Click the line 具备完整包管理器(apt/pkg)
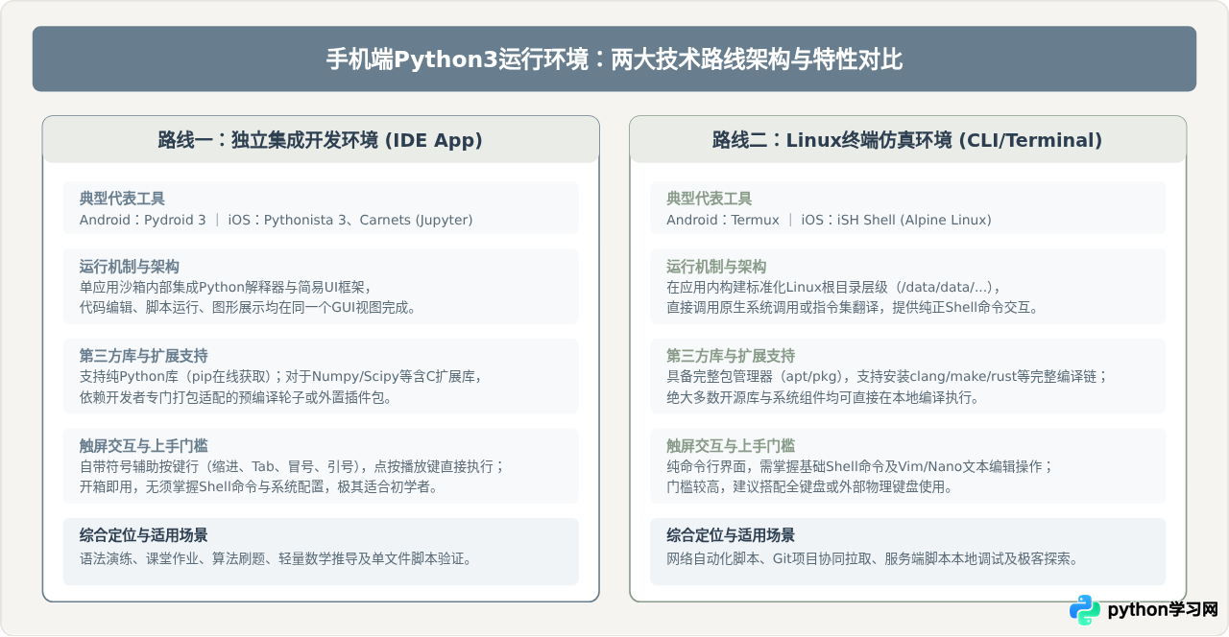Screen dimensions: 1229x637 click(888, 376)
